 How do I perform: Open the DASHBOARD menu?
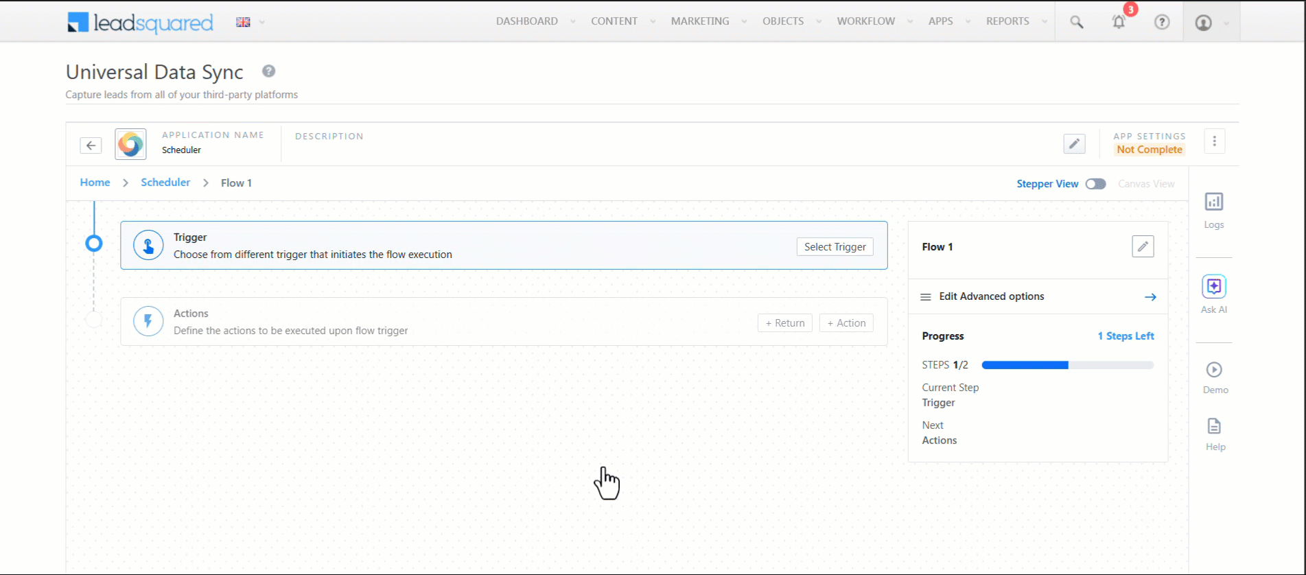(x=526, y=21)
